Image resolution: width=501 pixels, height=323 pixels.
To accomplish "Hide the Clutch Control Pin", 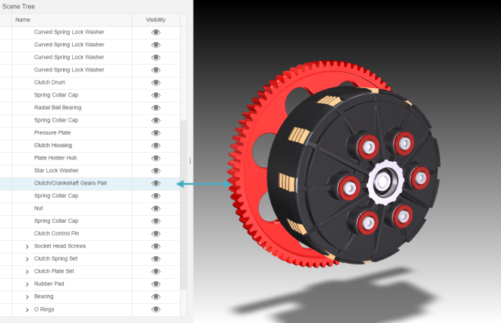I will click(156, 233).
